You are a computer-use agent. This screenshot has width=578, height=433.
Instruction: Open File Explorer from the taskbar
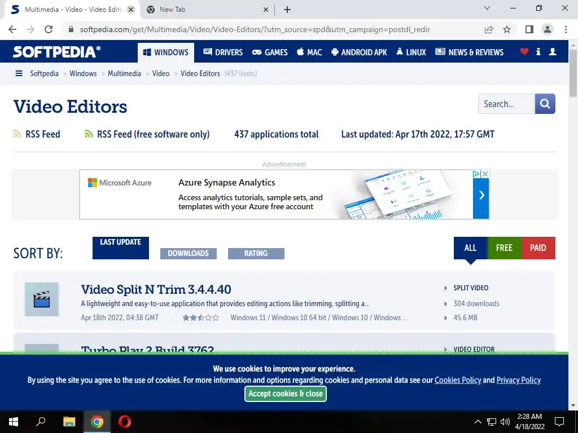tap(69, 422)
